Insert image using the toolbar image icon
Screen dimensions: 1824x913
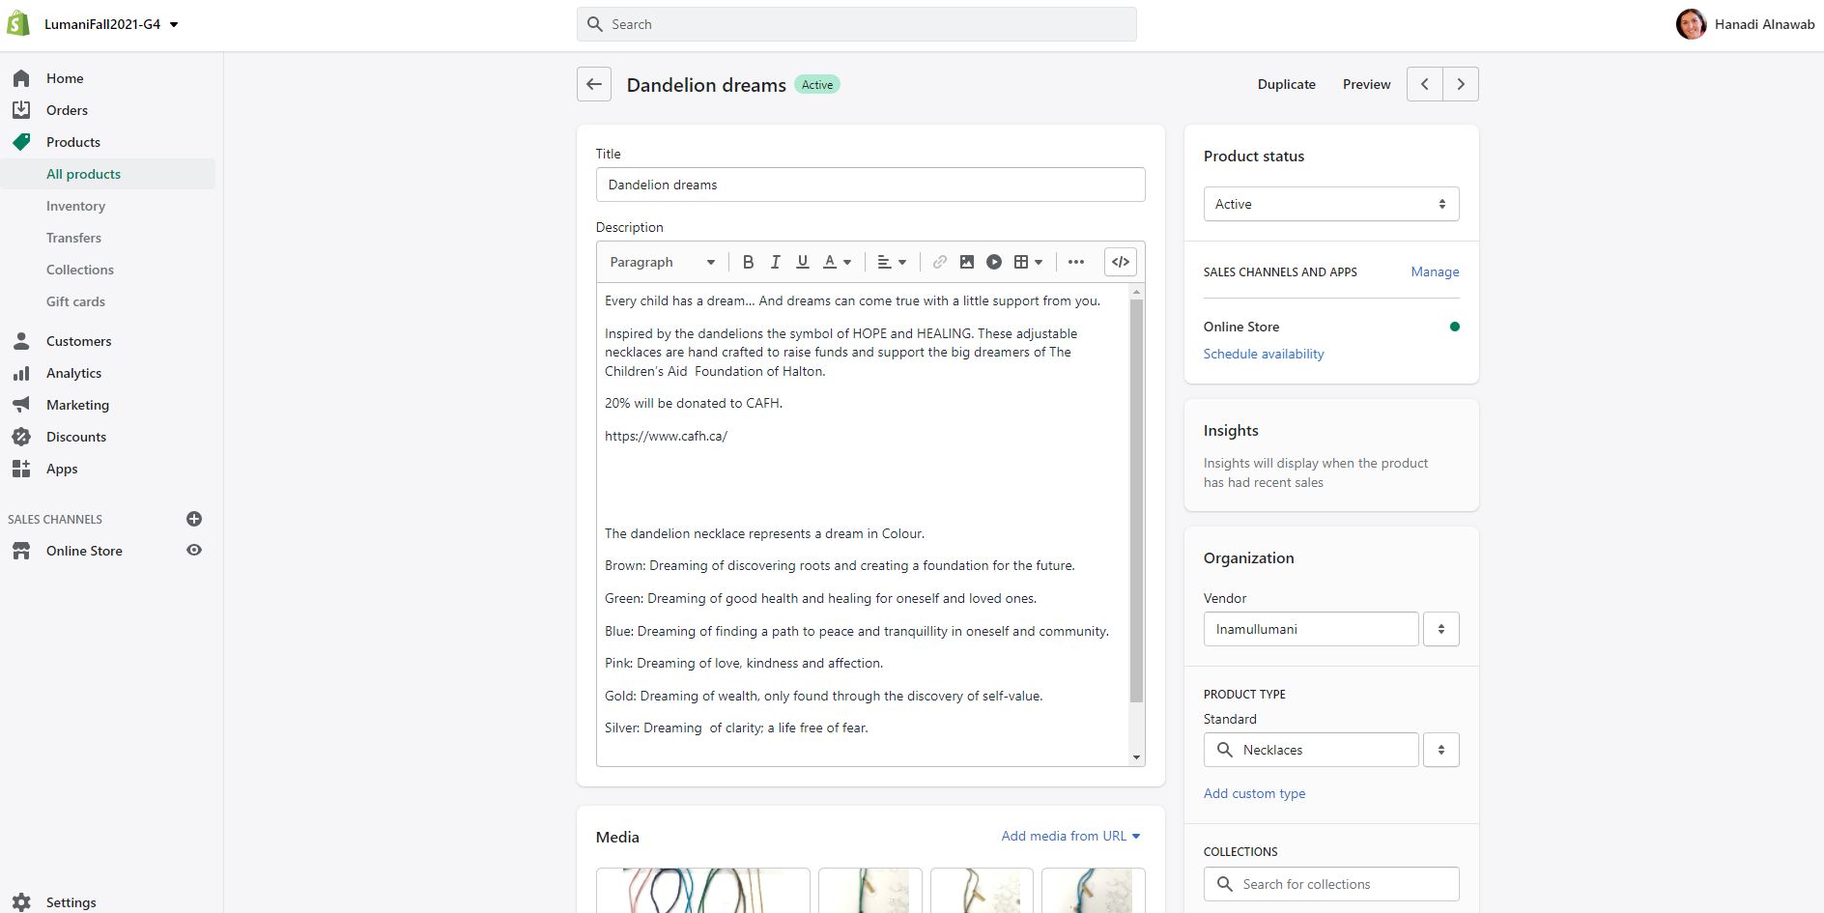coord(966,262)
